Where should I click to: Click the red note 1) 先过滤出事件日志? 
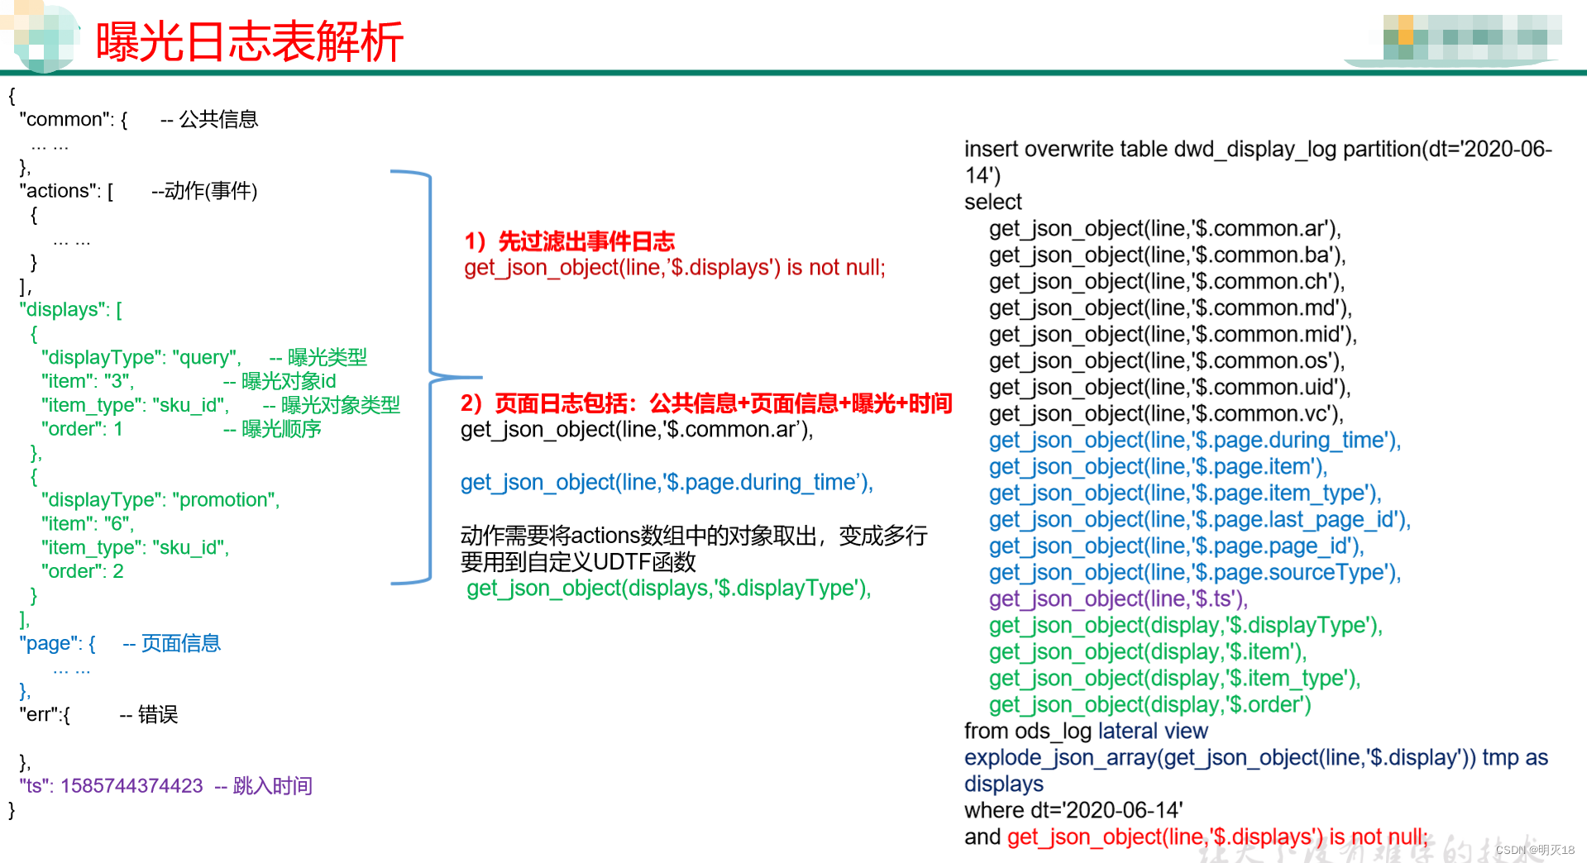[x=569, y=241]
